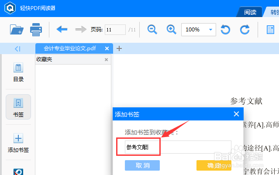Close the 收藏夹 panel
The height and width of the screenshot is (175, 279).
106,60
